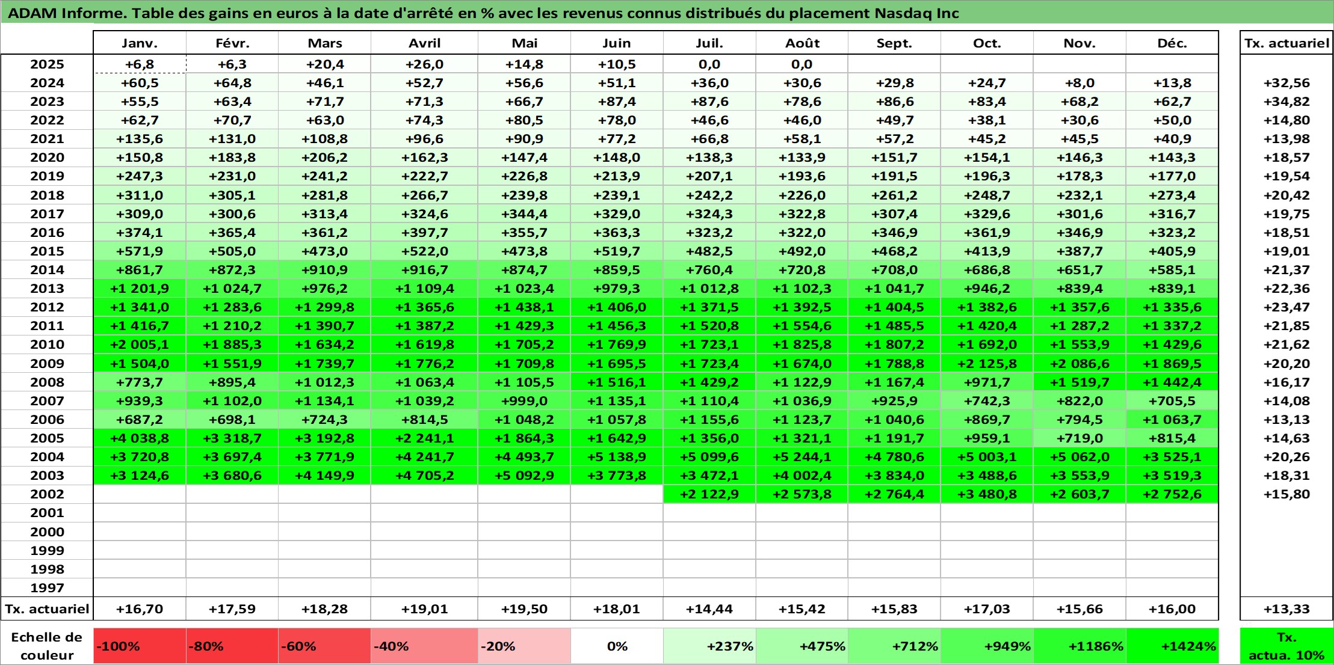
Task: Select the Août column header
Action: 802,43
